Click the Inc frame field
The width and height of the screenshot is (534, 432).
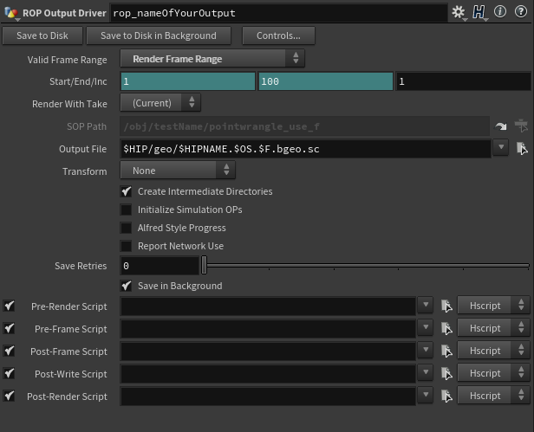pyautogui.click(x=463, y=81)
